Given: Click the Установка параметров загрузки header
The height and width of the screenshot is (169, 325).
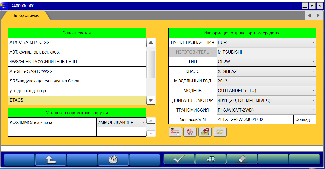Looking at the screenshot, I should coord(77,113).
